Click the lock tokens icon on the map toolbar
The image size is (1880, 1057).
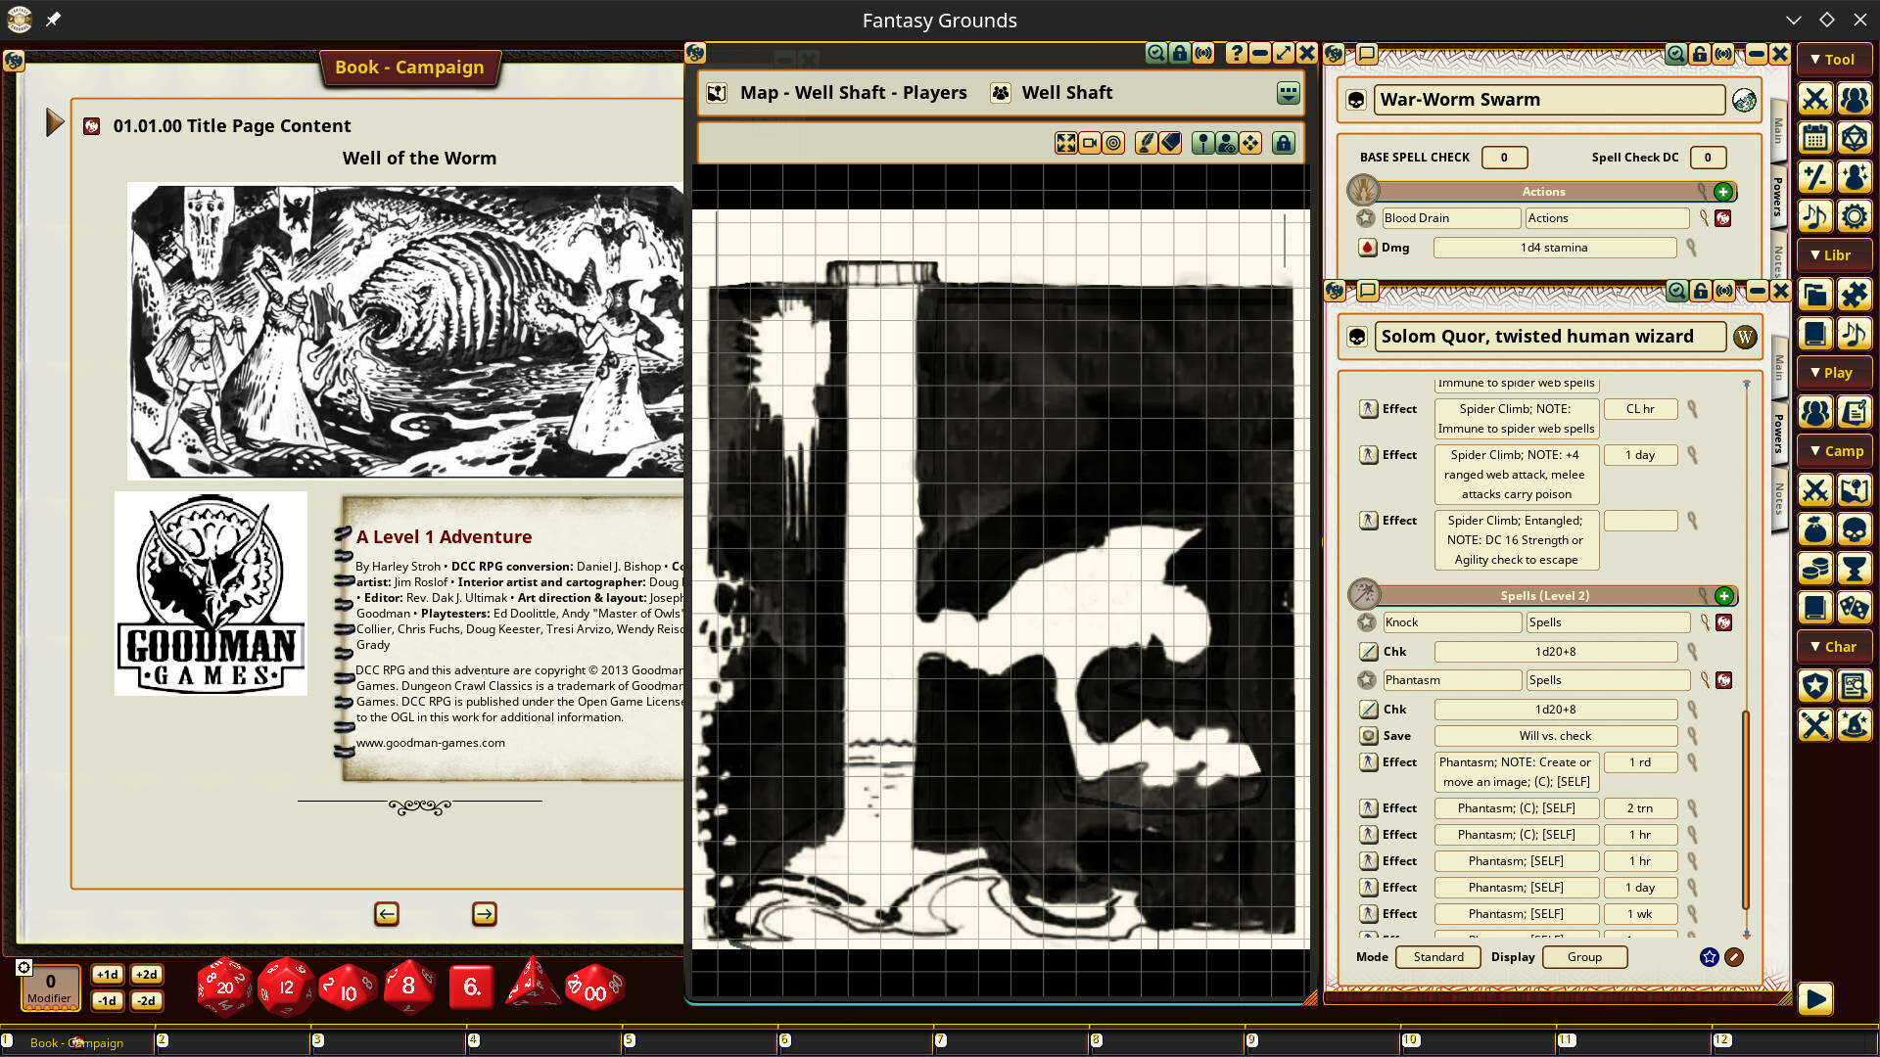(x=1283, y=142)
